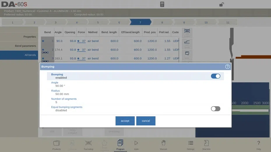Select angle 174.4 in row 2
The height and width of the screenshot is (152, 271).
58,50
